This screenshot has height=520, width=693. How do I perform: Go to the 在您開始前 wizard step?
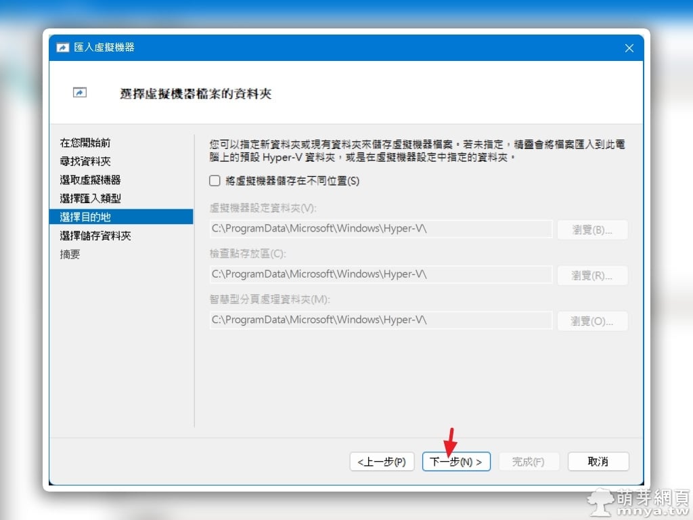coord(85,143)
